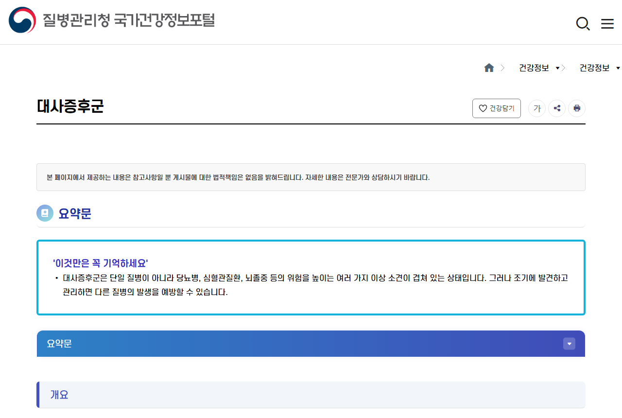Click the 요약문 blue bar label
This screenshot has width=622, height=418.
(x=59, y=344)
